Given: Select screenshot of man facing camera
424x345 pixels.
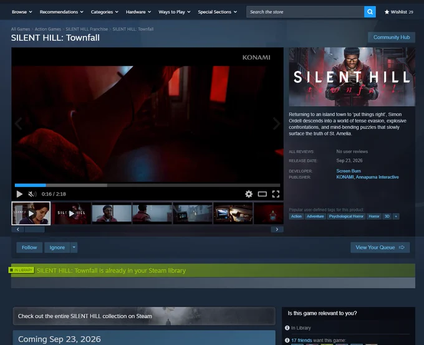Looking at the screenshot, I should [x=112, y=214].
